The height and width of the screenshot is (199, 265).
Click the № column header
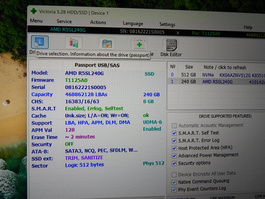[173, 67]
